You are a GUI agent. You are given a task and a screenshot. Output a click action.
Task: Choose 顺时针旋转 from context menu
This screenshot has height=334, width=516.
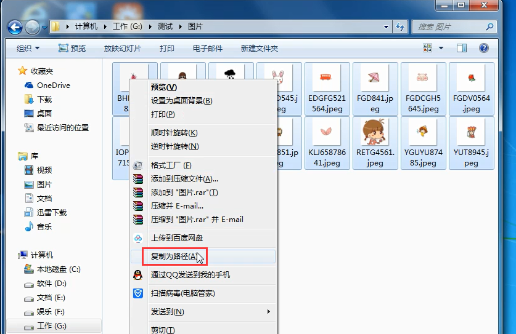(x=174, y=133)
